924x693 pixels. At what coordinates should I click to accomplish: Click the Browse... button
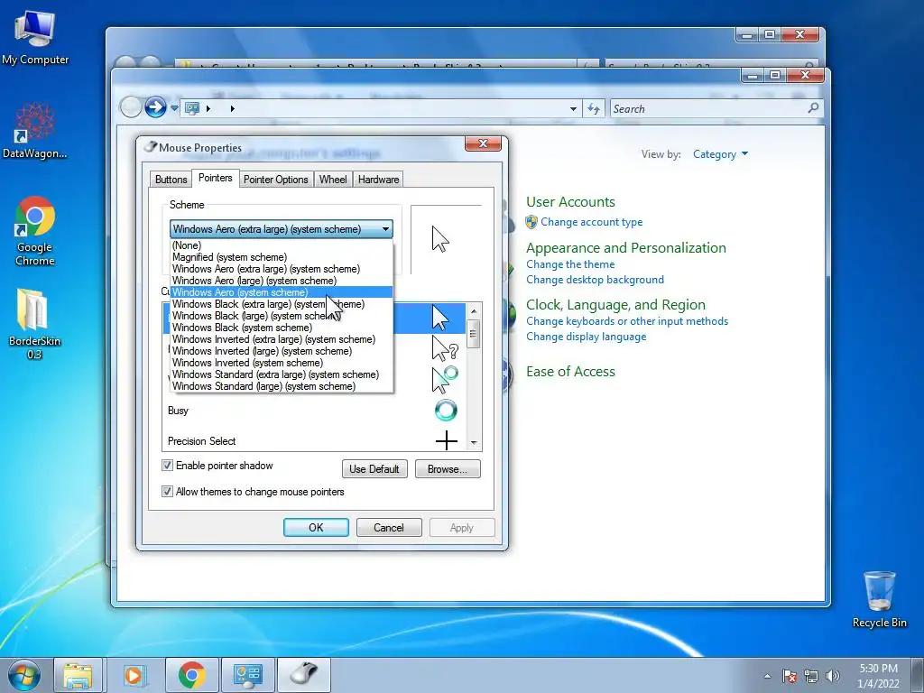[x=448, y=469]
